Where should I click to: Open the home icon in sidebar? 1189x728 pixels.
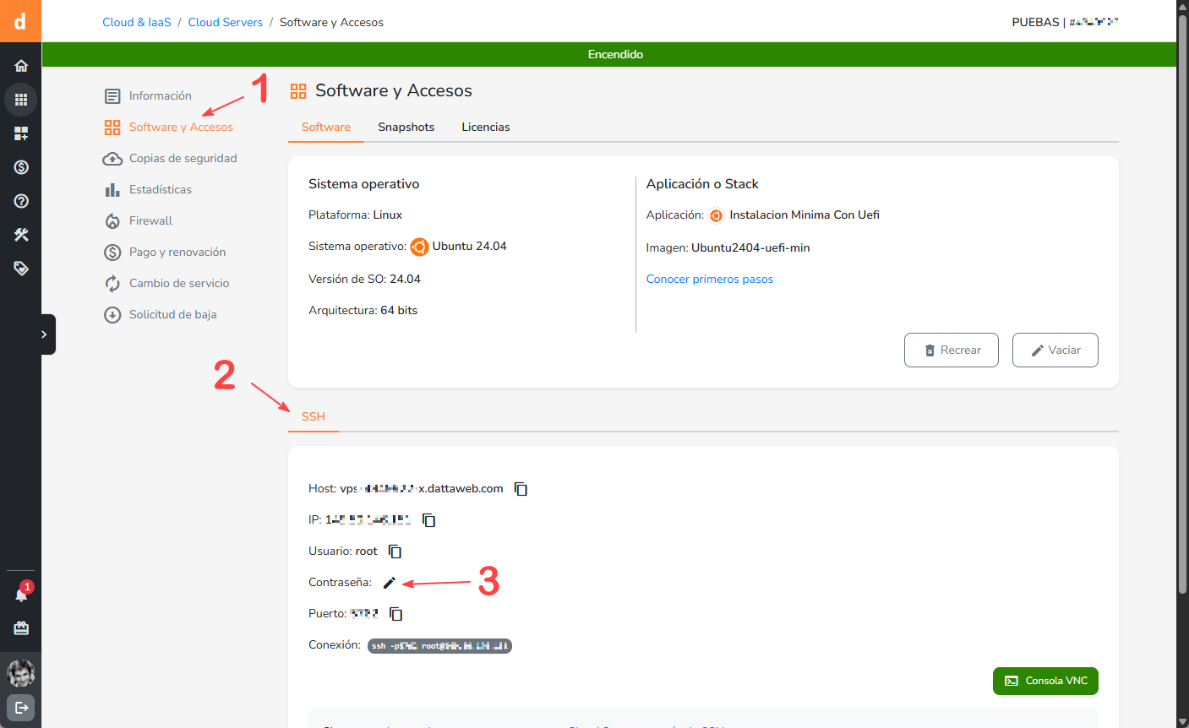pos(21,66)
